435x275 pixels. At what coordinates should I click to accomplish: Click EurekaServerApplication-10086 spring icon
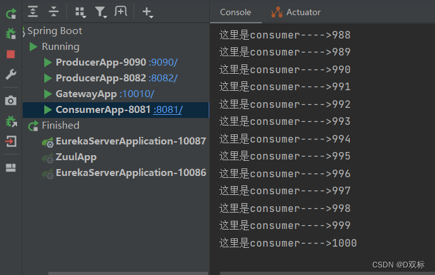coord(47,174)
